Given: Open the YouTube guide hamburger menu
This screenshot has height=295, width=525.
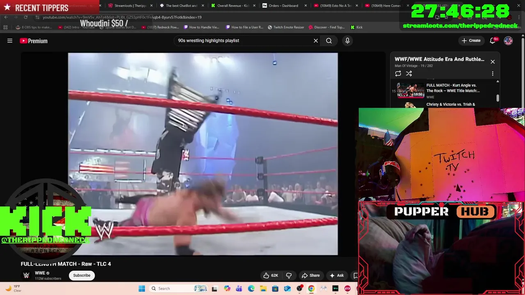Looking at the screenshot, I should 10,41.
